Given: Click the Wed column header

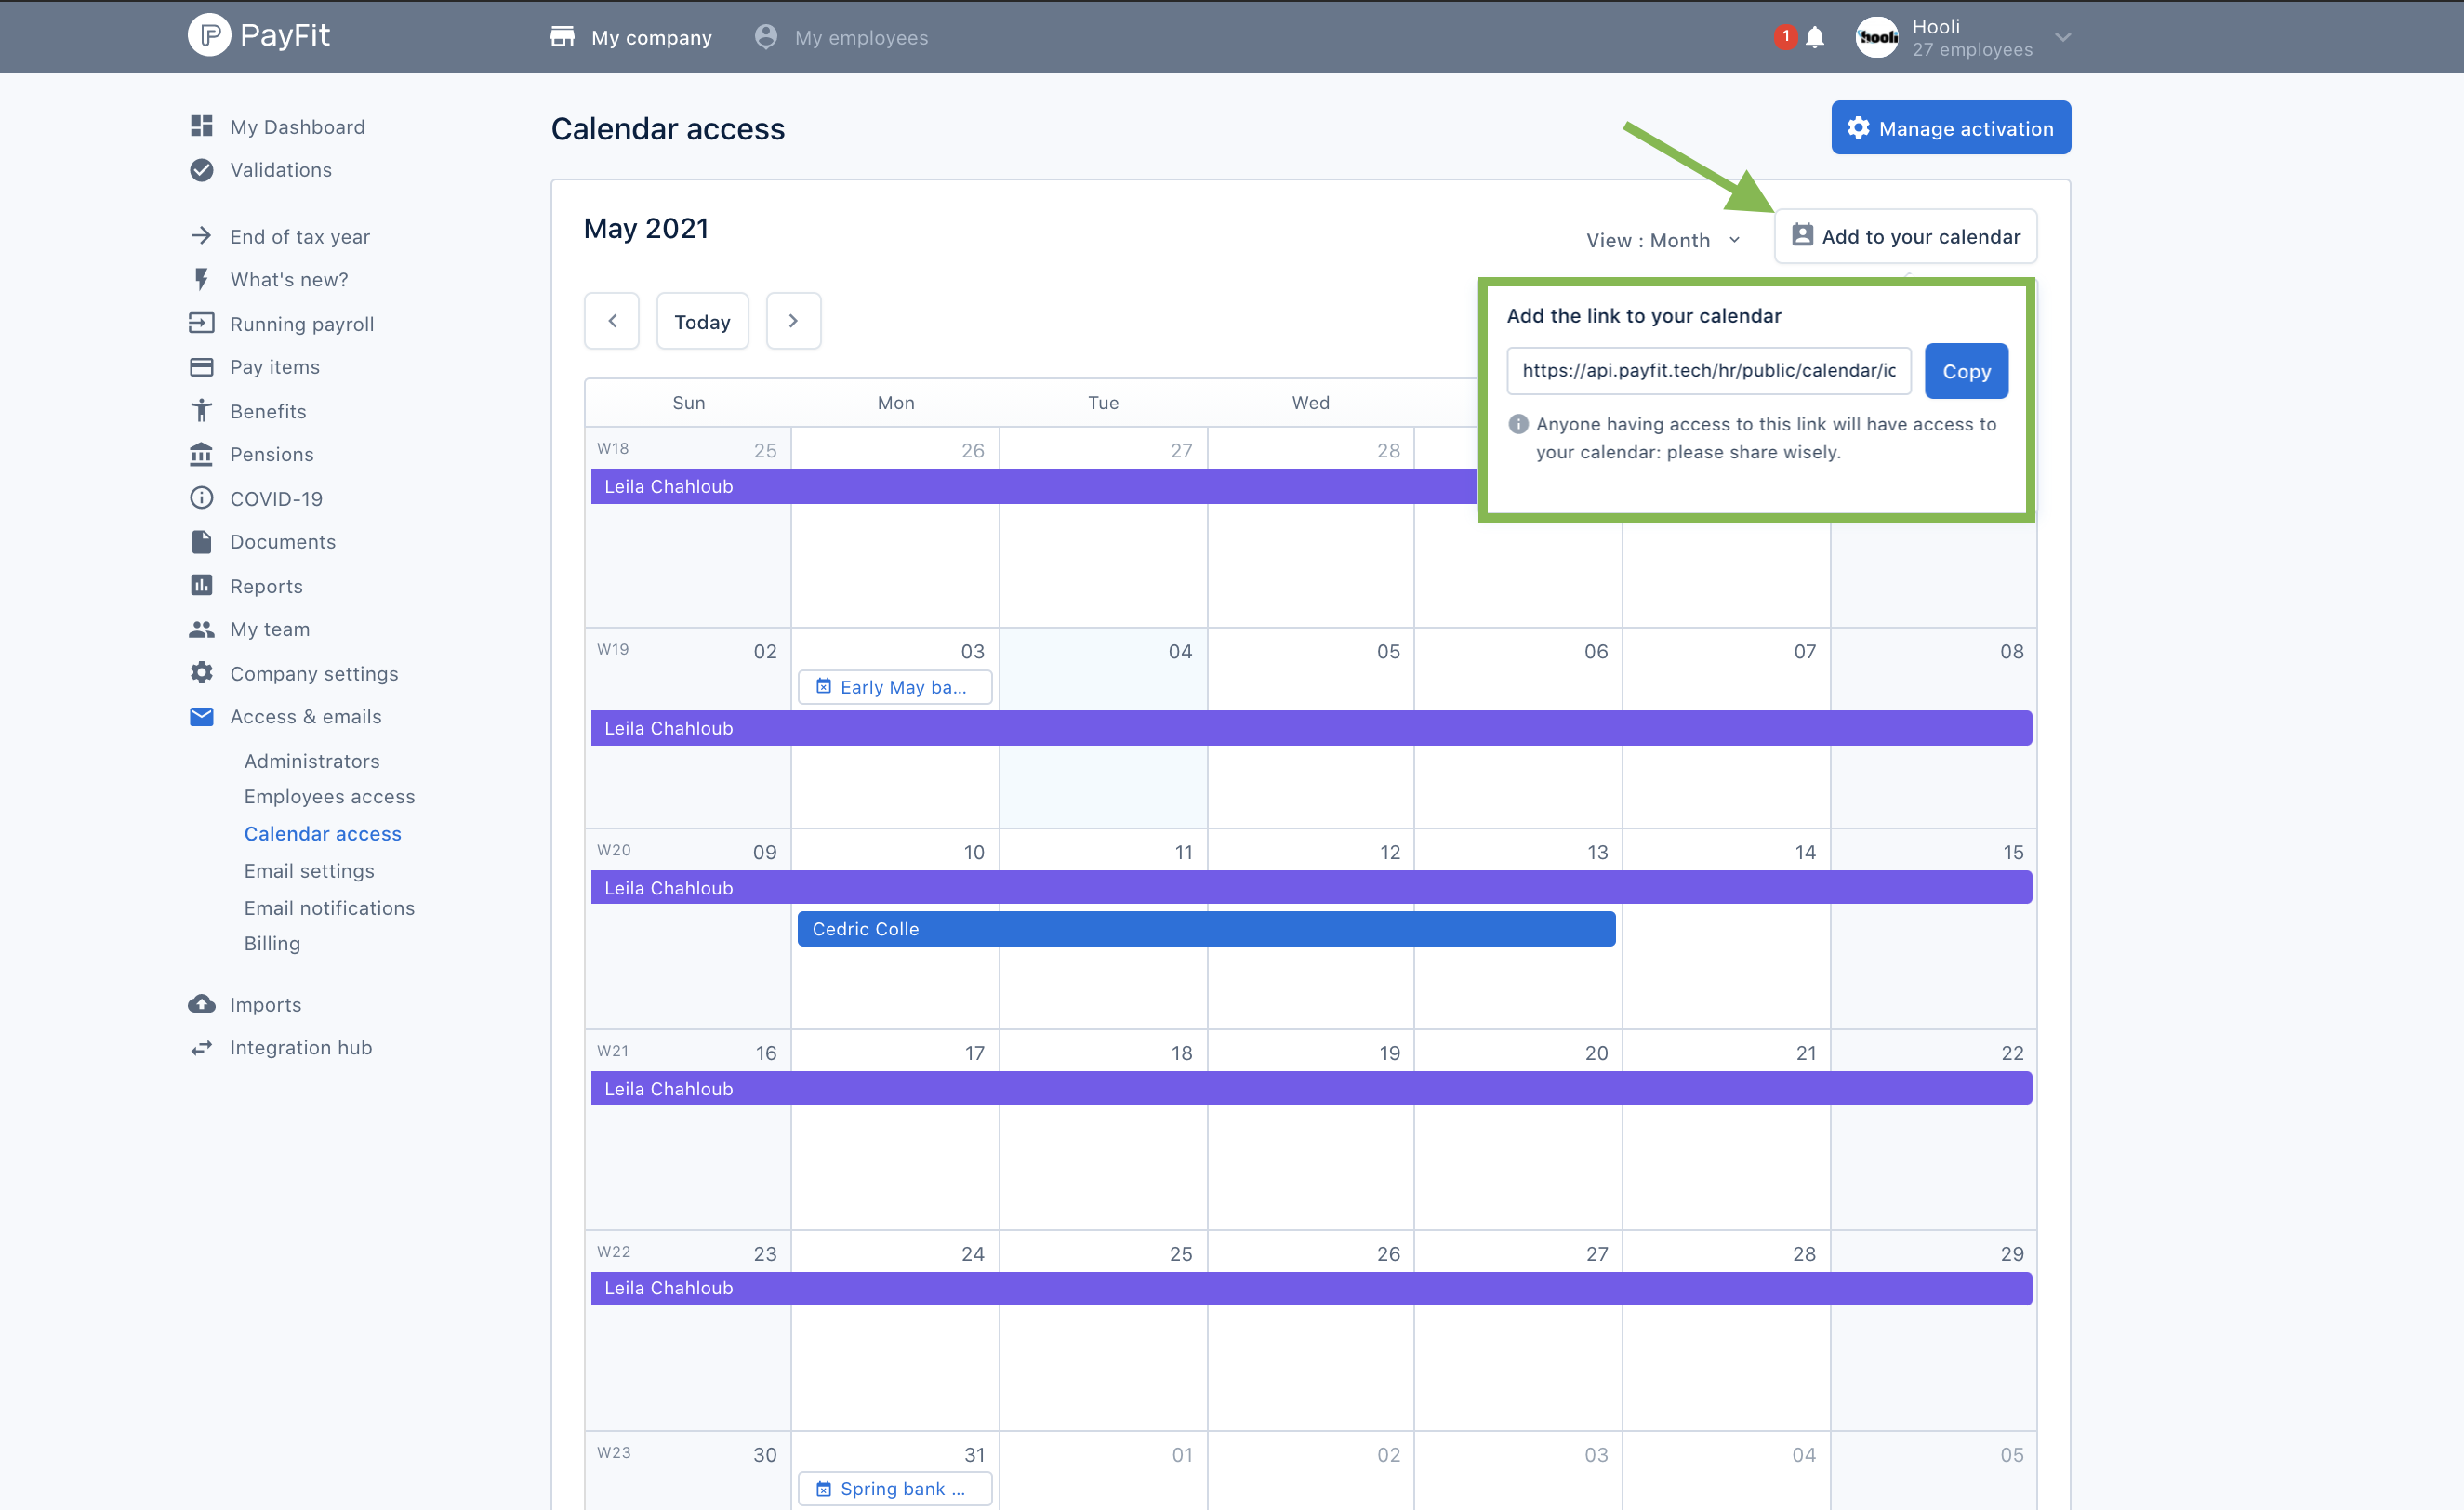Looking at the screenshot, I should pyautogui.click(x=1310, y=402).
